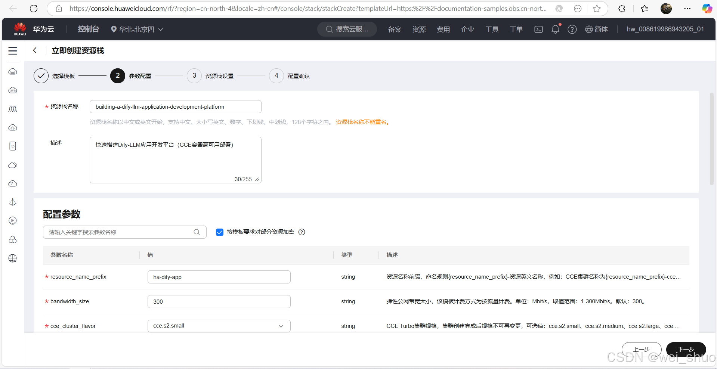Open the 工单 menu item
Image resolution: width=717 pixels, height=369 pixels.
(516, 29)
